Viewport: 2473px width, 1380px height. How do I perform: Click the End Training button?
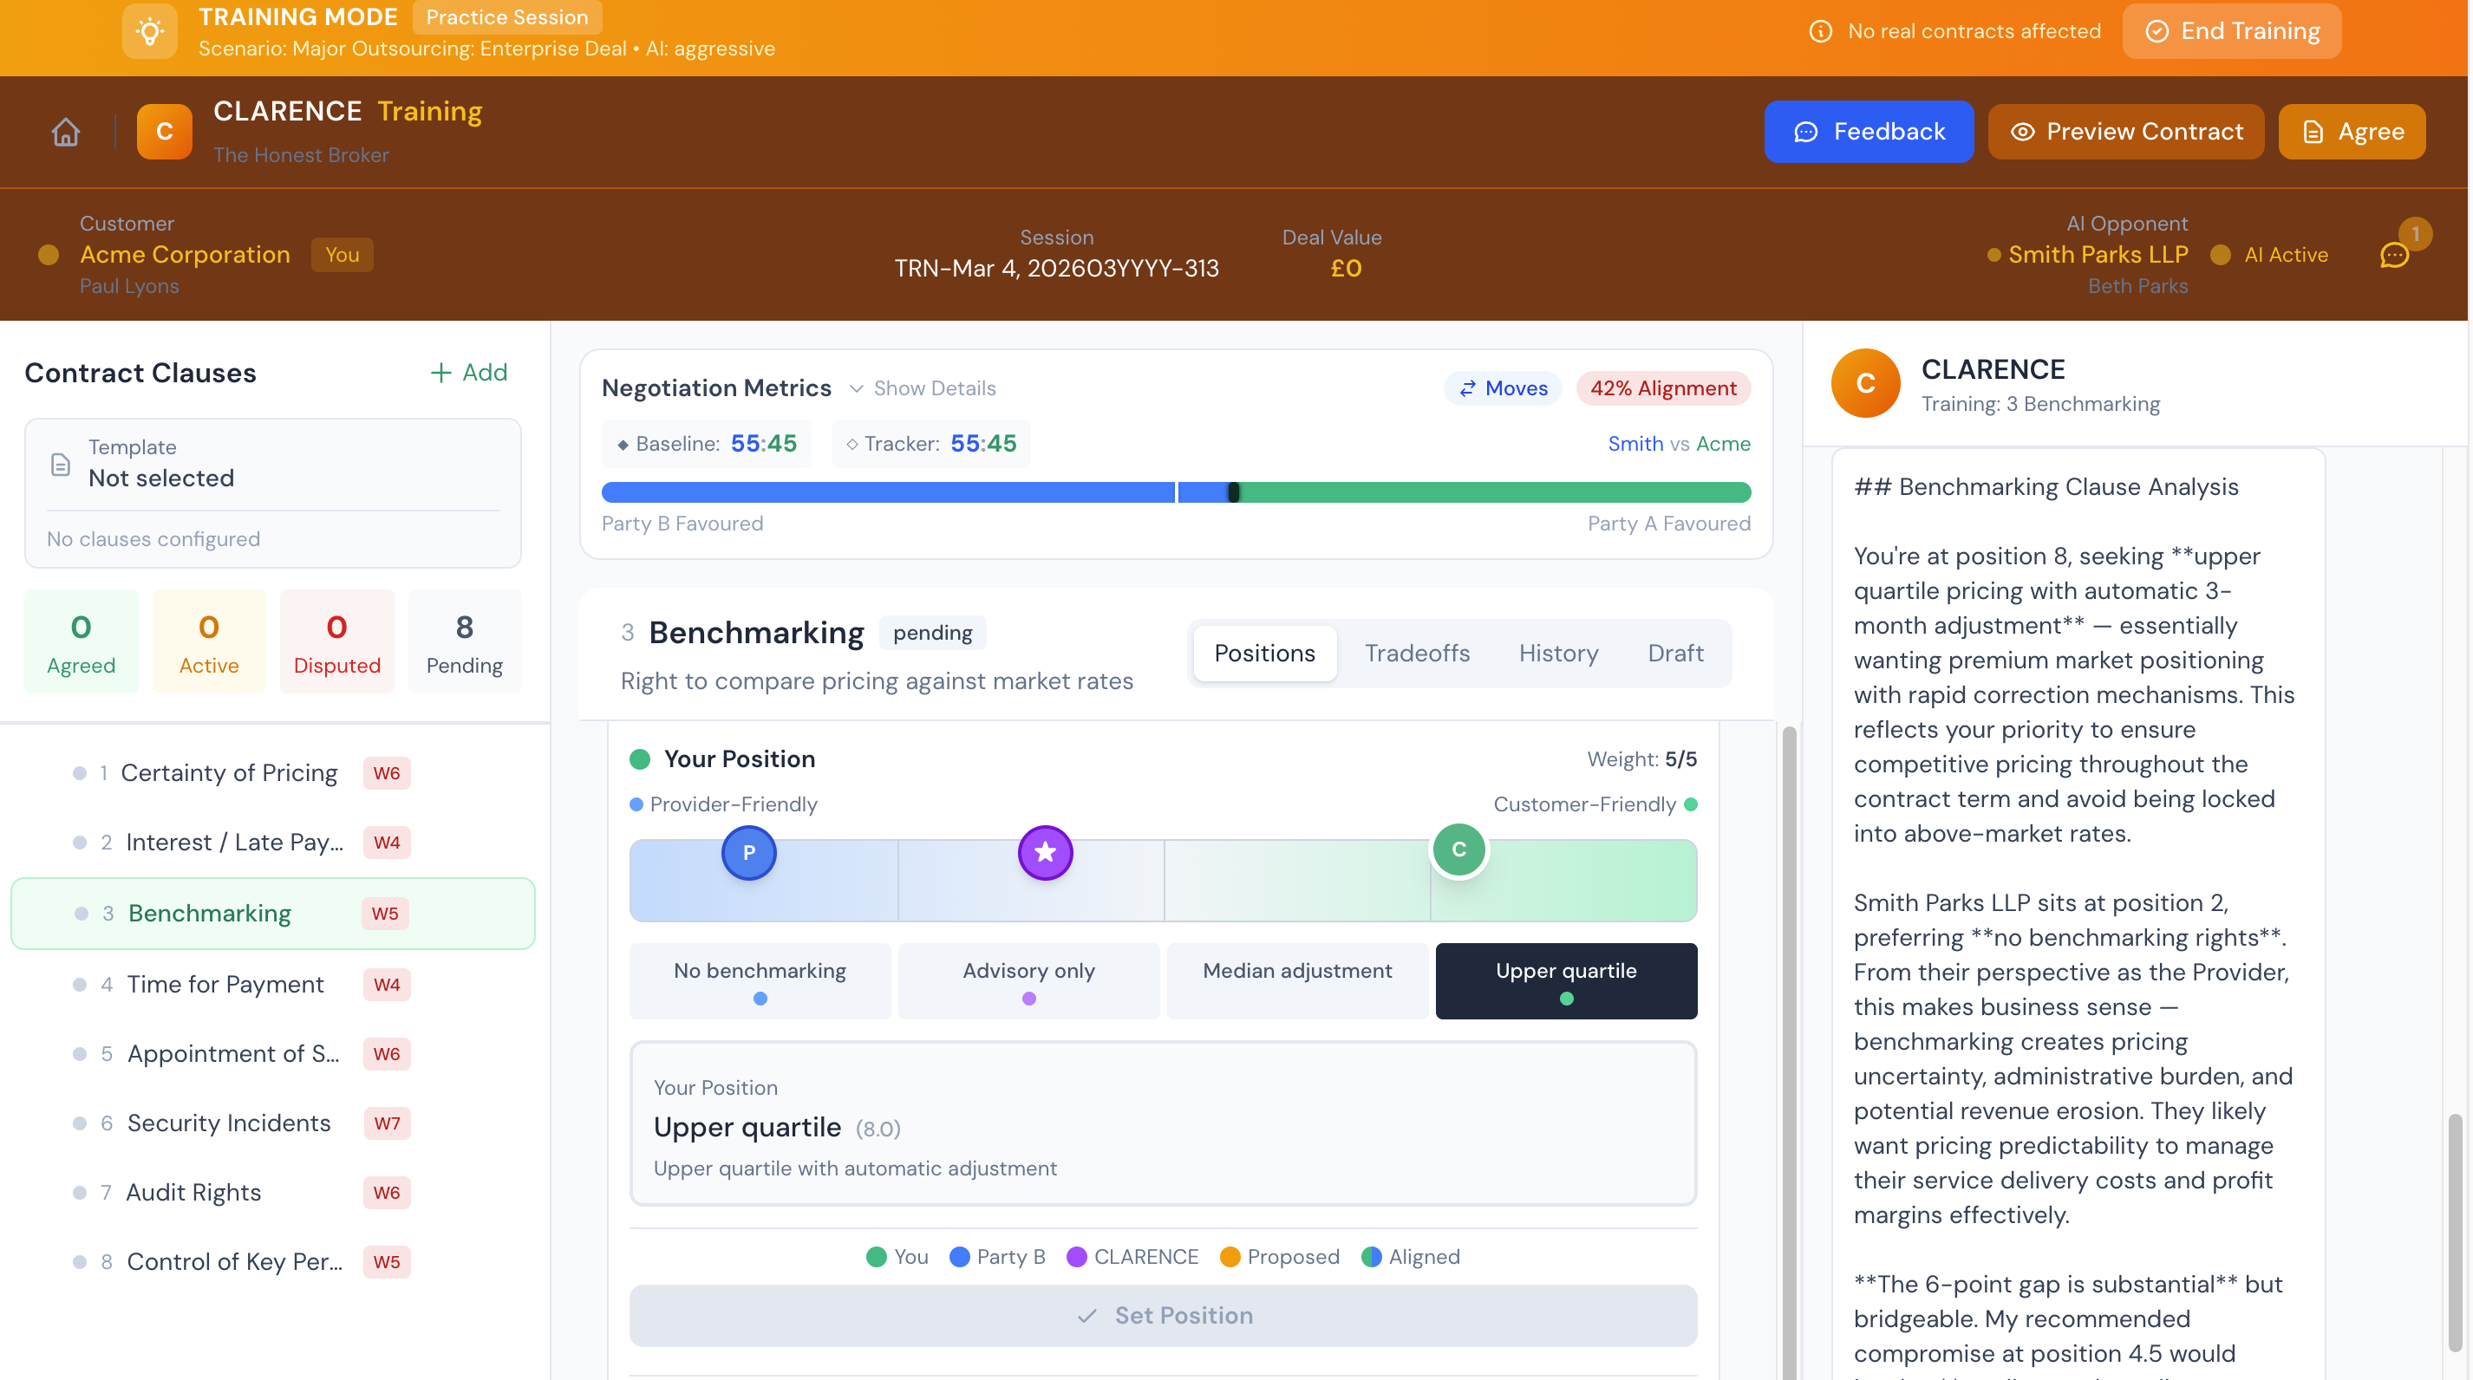tap(2231, 32)
